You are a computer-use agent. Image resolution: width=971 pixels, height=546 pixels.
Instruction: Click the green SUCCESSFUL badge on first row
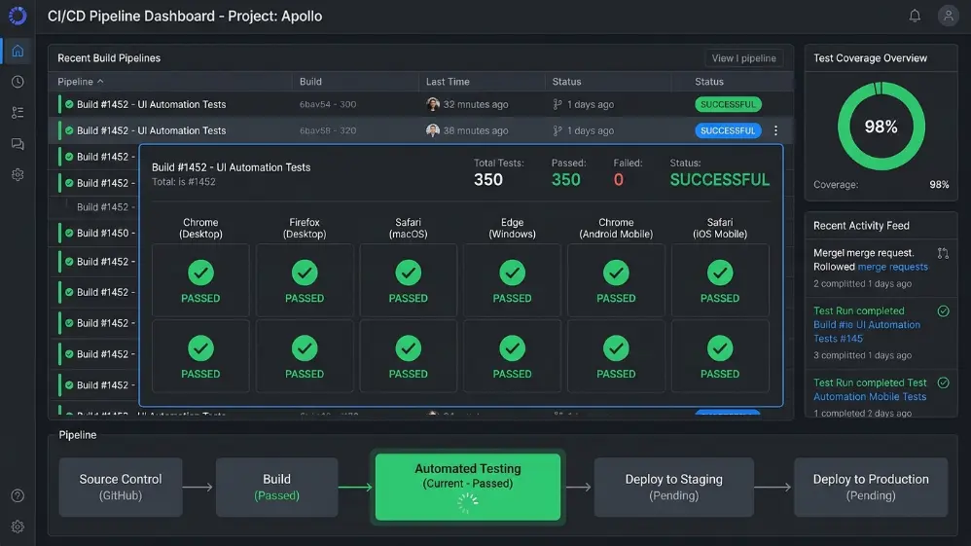pyautogui.click(x=728, y=104)
